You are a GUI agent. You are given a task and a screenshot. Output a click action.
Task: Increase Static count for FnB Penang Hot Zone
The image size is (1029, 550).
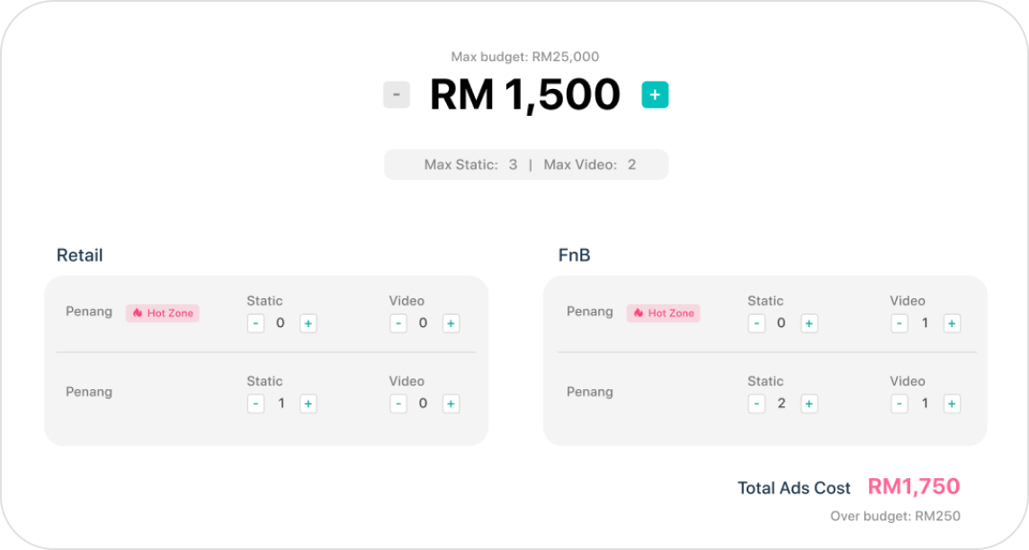(x=810, y=324)
